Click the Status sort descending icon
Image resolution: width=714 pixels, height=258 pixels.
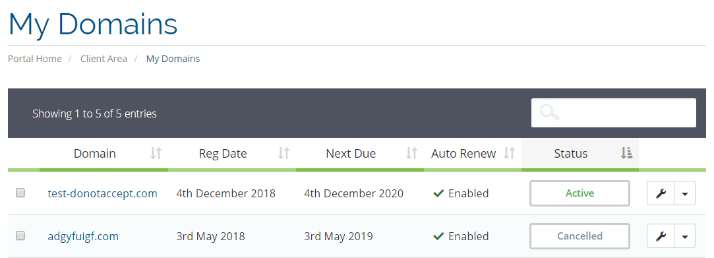pyautogui.click(x=626, y=153)
